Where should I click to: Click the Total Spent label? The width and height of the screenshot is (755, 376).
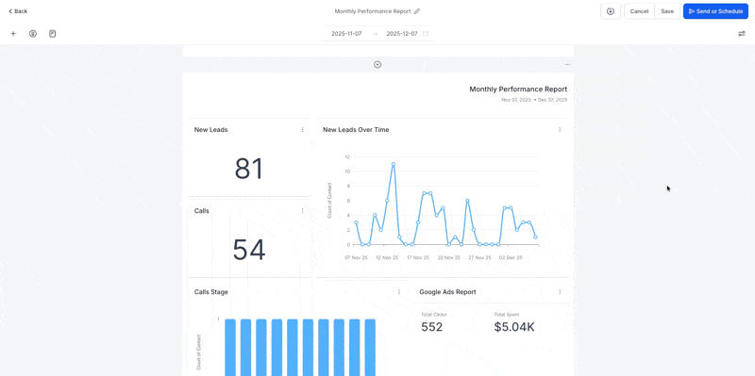pyautogui.click(x=507, y=315)
